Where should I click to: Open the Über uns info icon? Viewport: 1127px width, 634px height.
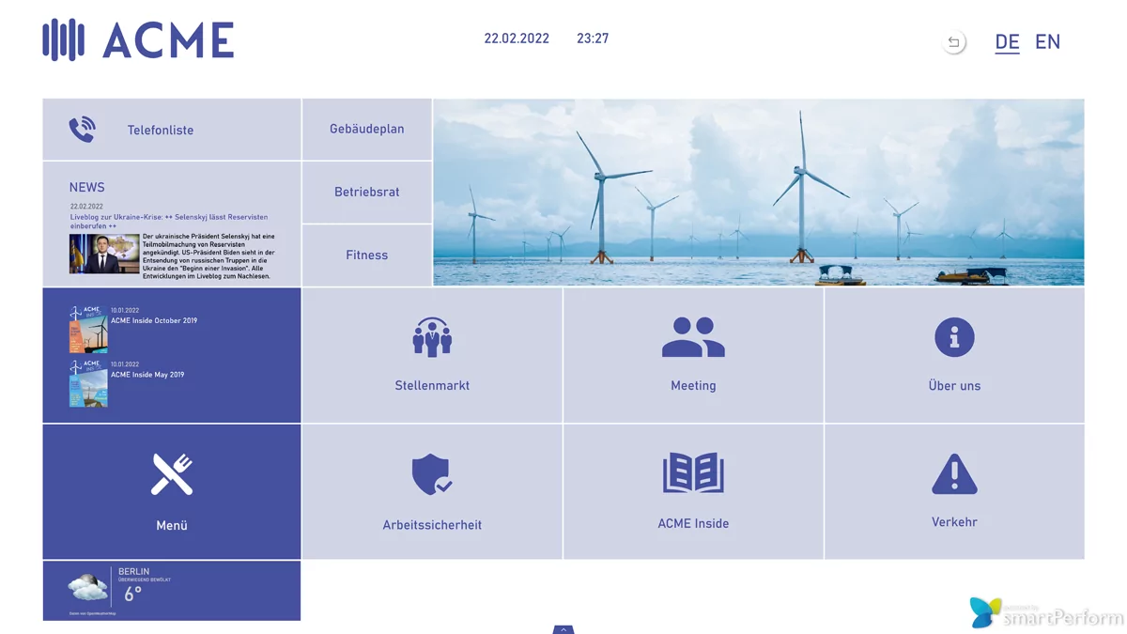[954, 337]
